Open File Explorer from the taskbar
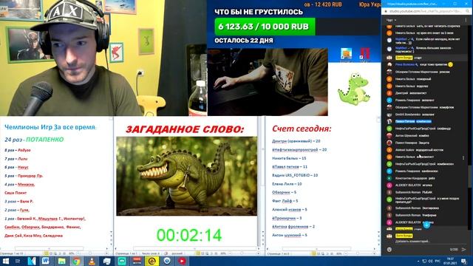Screen dimensions: 473x266 [x=61, y=261]
